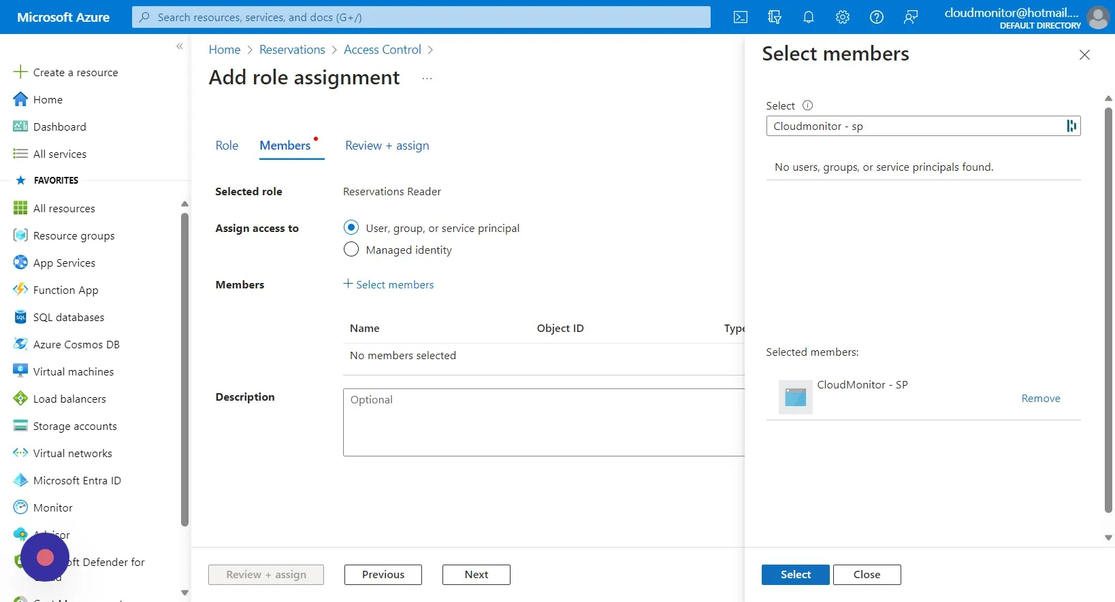Click the SQL databases icon

click(x=20, y=317)
